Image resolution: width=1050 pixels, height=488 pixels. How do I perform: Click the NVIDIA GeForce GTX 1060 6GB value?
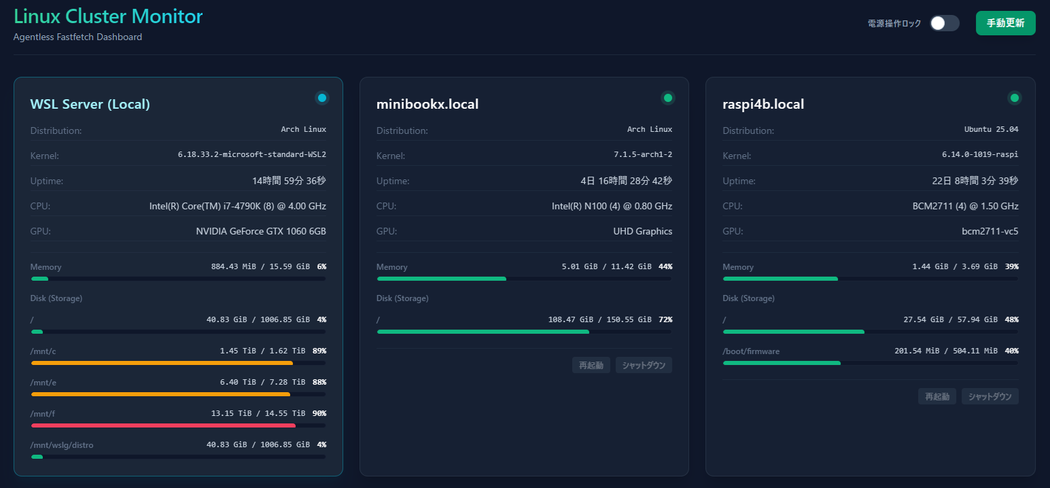(x=261, y=231)
